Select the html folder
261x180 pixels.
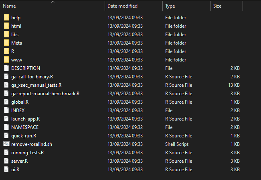(x=16, y=26)
